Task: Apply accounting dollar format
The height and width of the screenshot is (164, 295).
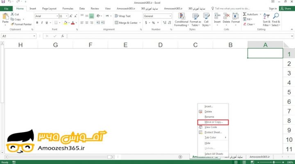Action: tap(146, 23)
